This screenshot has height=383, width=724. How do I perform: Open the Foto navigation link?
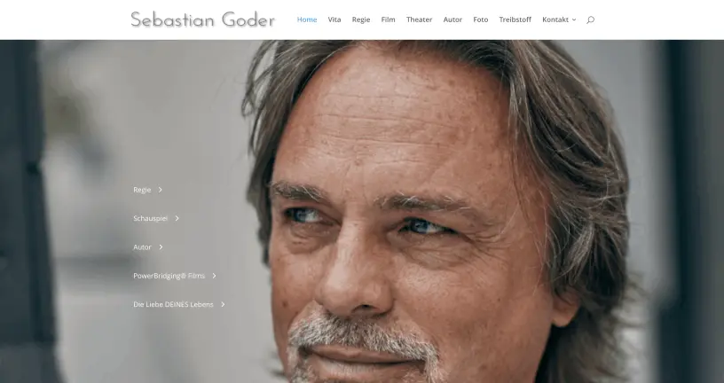[481, 20]
